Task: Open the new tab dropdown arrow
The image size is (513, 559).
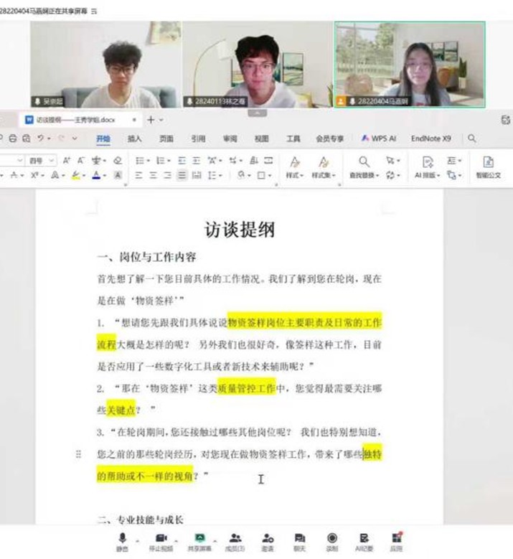Action: pyautogui.click(x=161, y=120)
